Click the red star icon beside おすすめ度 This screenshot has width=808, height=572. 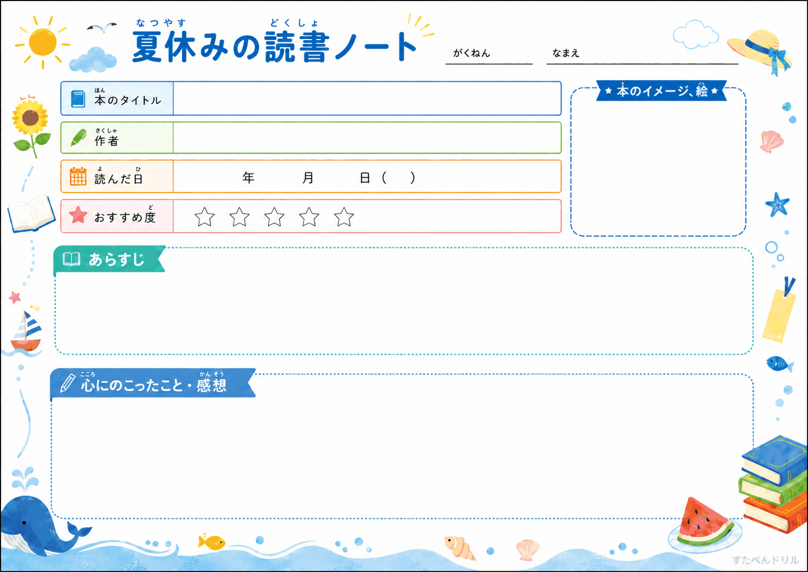(78, 215)
